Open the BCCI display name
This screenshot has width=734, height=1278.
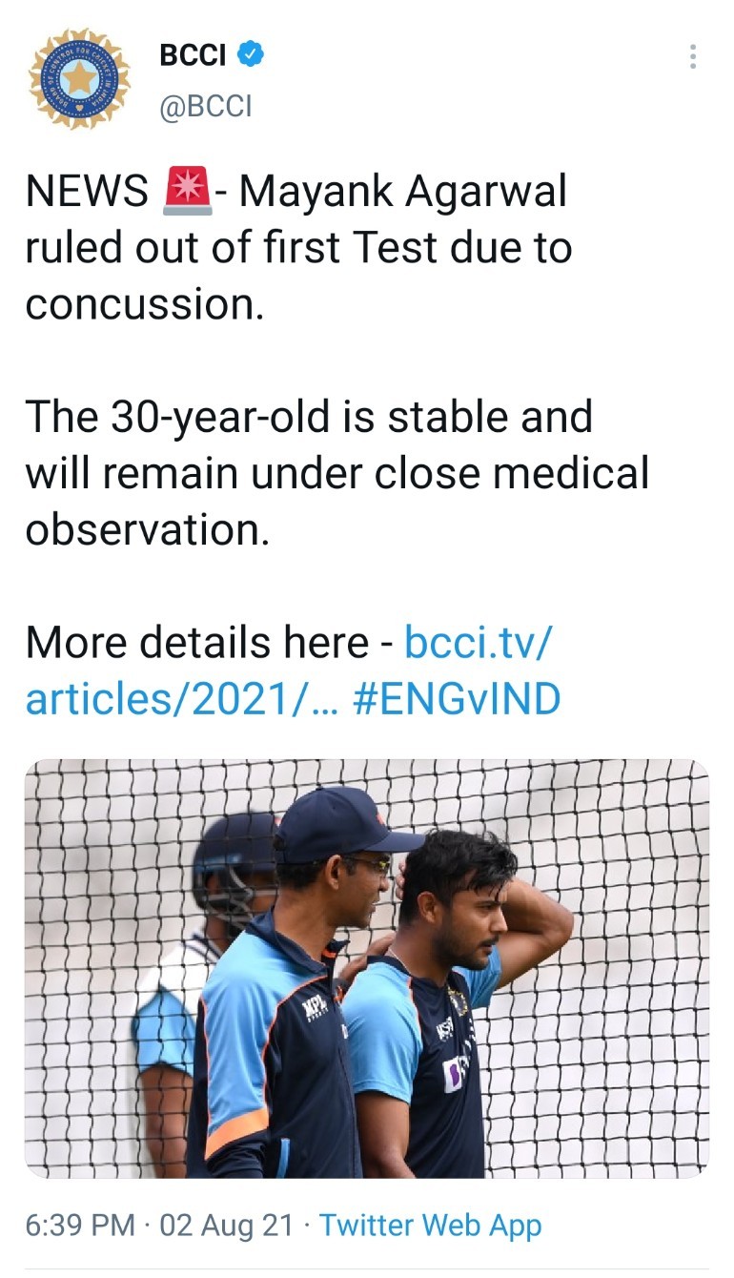[194, 55]
